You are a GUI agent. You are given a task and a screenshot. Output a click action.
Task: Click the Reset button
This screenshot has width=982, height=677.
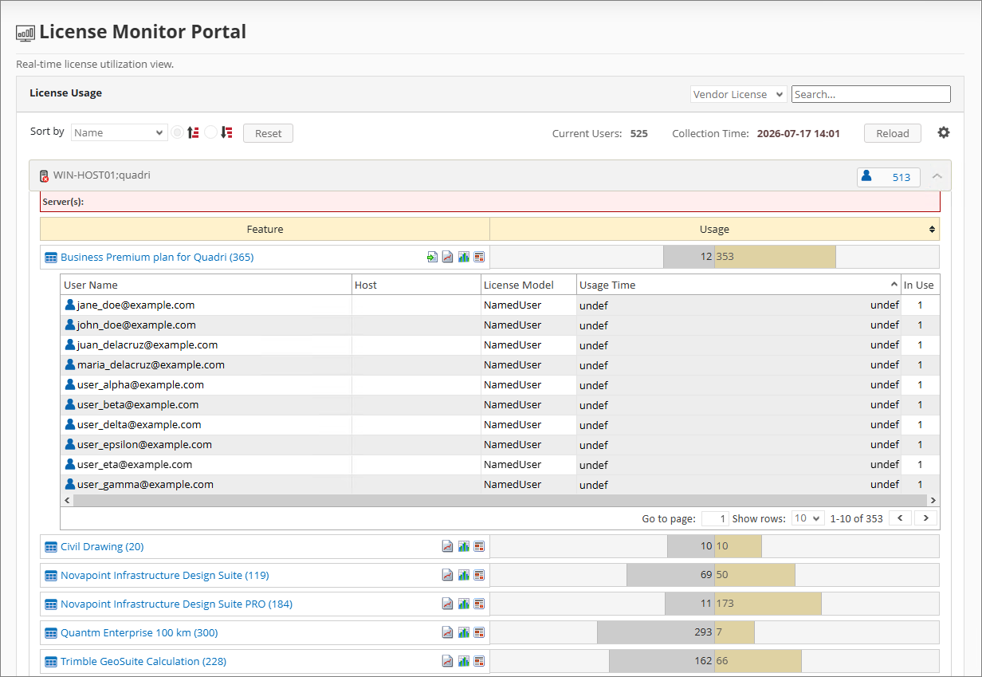(268, 133)
